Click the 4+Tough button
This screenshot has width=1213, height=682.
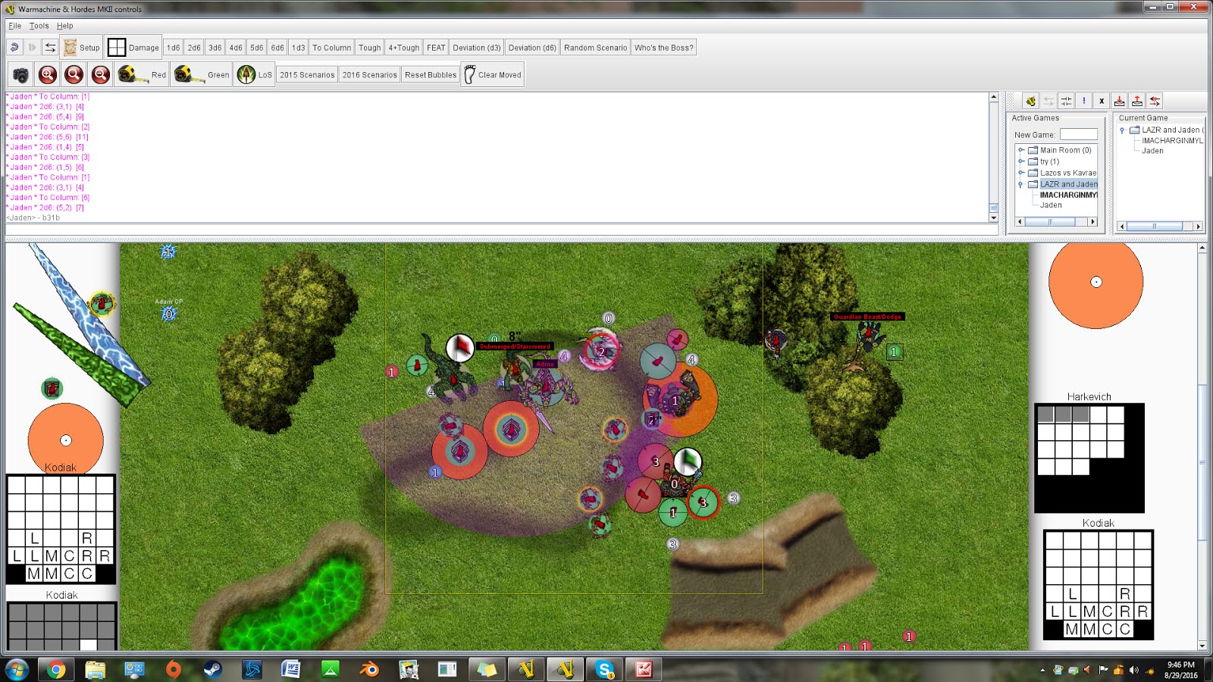[404, 47]
